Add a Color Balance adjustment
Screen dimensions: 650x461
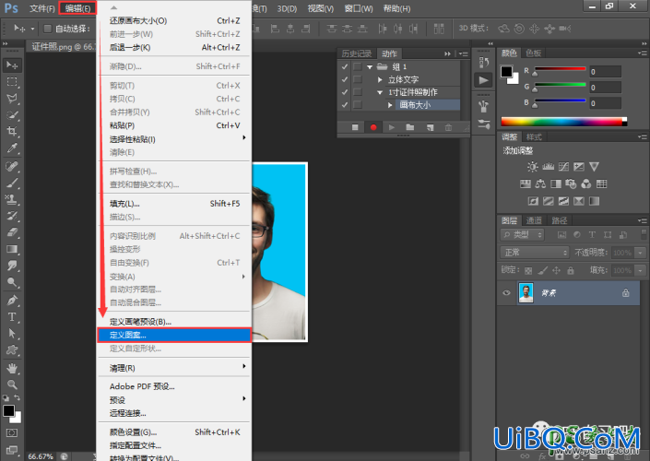[x=540, y=183]
